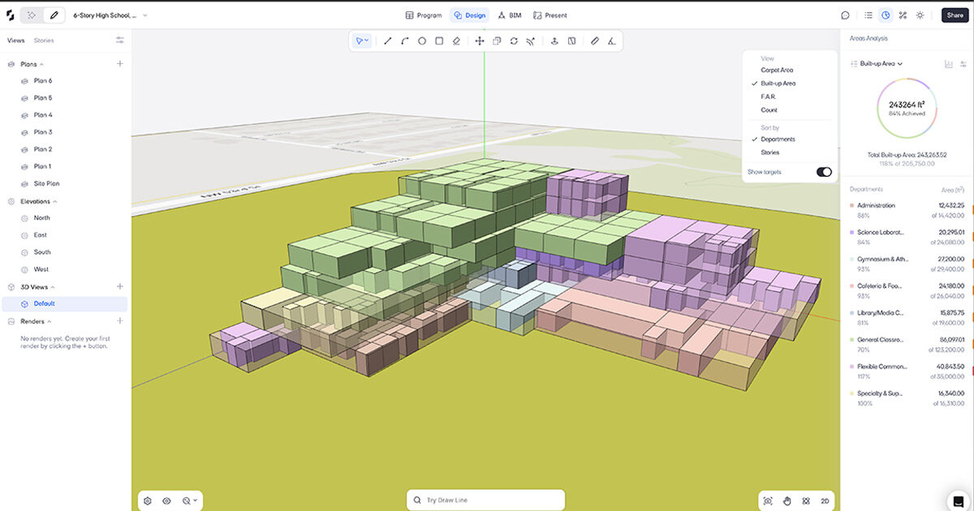Open the Built-up Area dropdown in Areas Analysis
Screen dimensions: 974x511
[882, 63]
